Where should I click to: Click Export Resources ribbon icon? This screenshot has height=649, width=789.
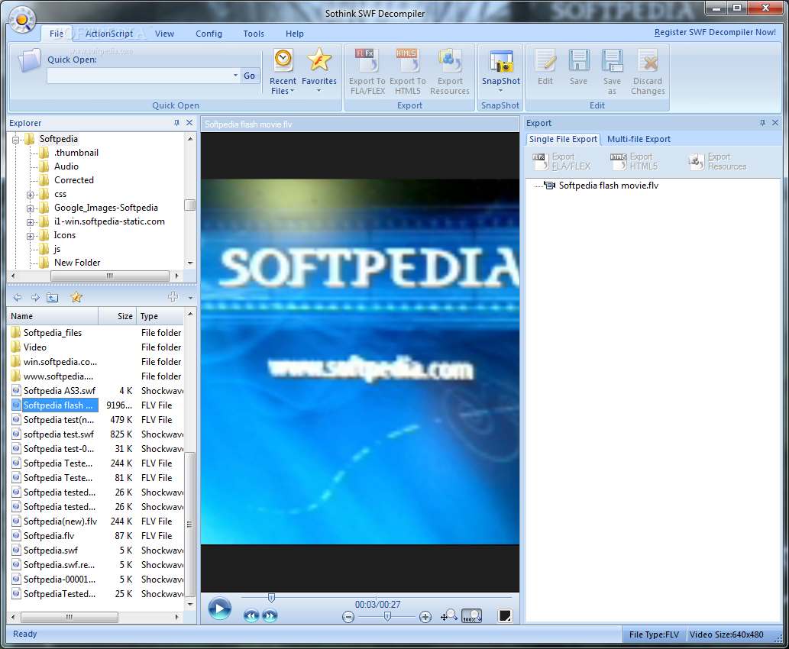pos(449,60)
